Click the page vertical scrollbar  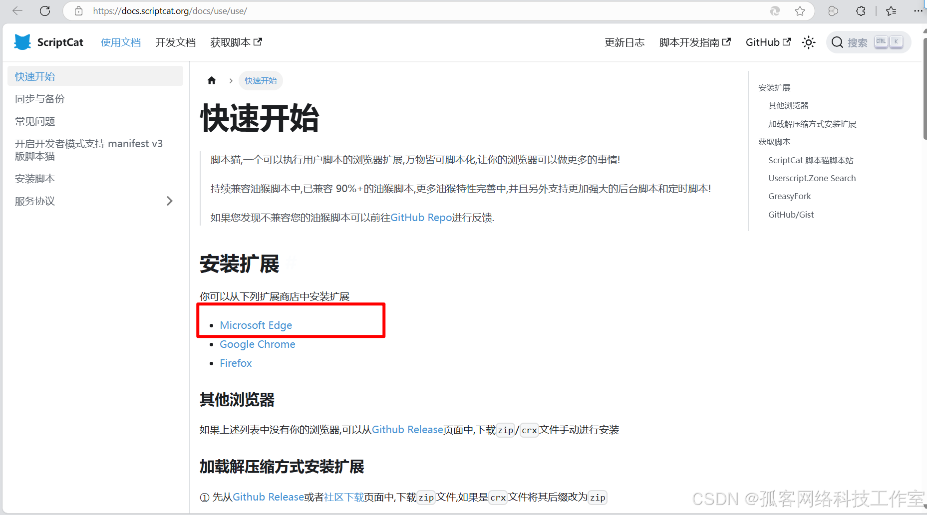pos(924,90)
